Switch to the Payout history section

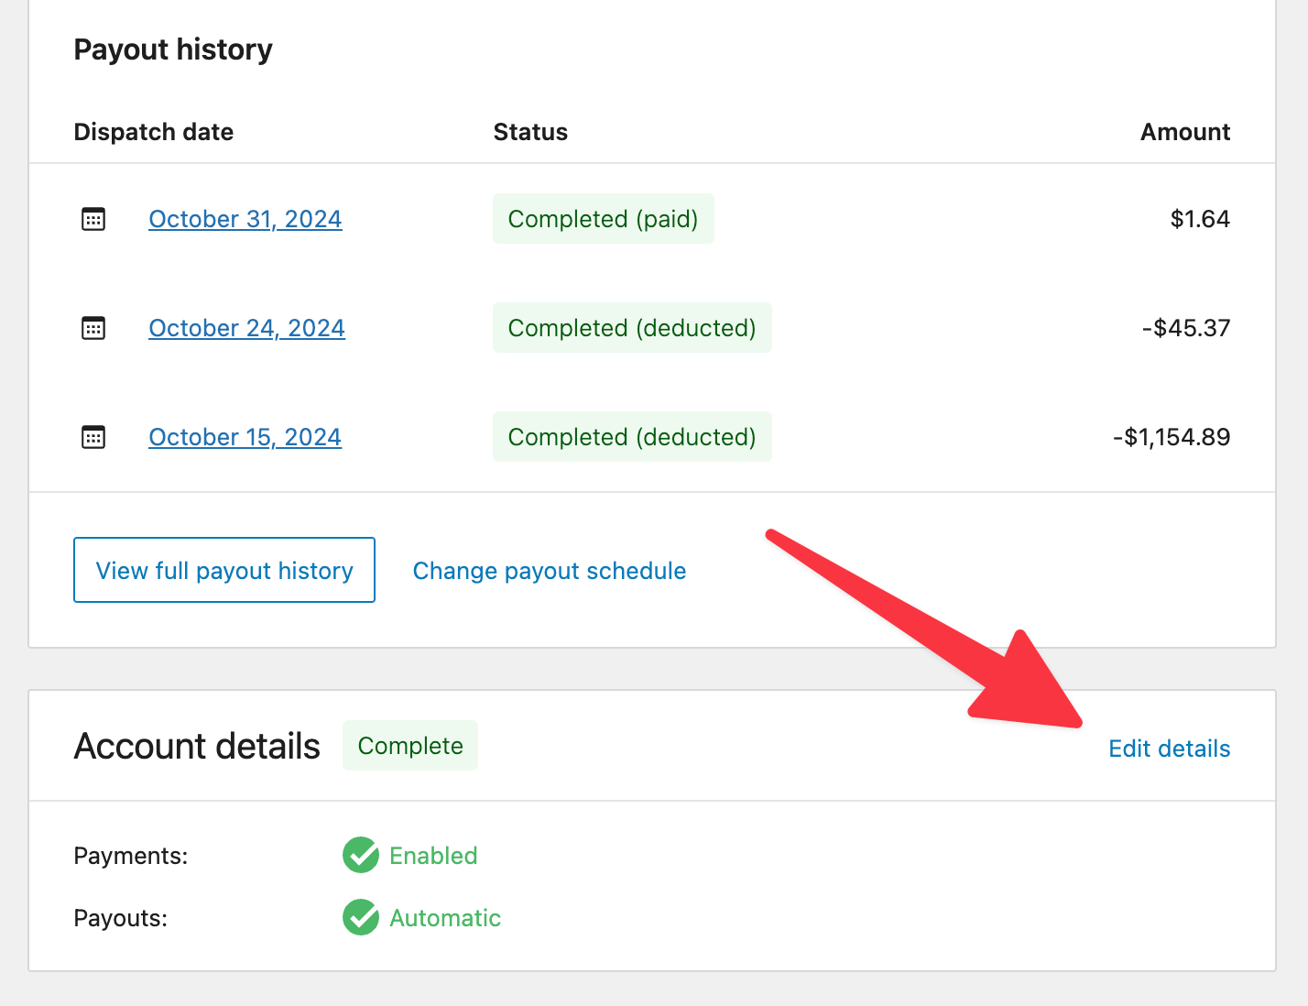click(x=172, y=49)
